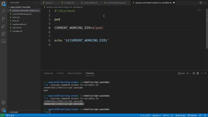Click the remote window indicator in status bar
Image resolution: width=208 pixels, height=117 pixels.
click(2, 115)
